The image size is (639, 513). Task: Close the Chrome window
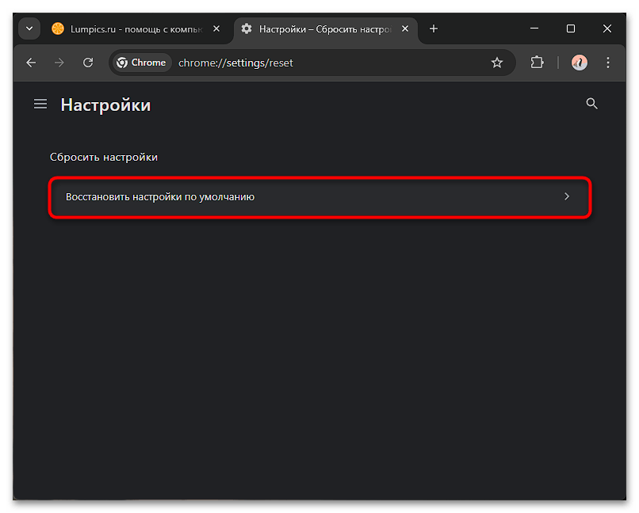tap(607, 28)
